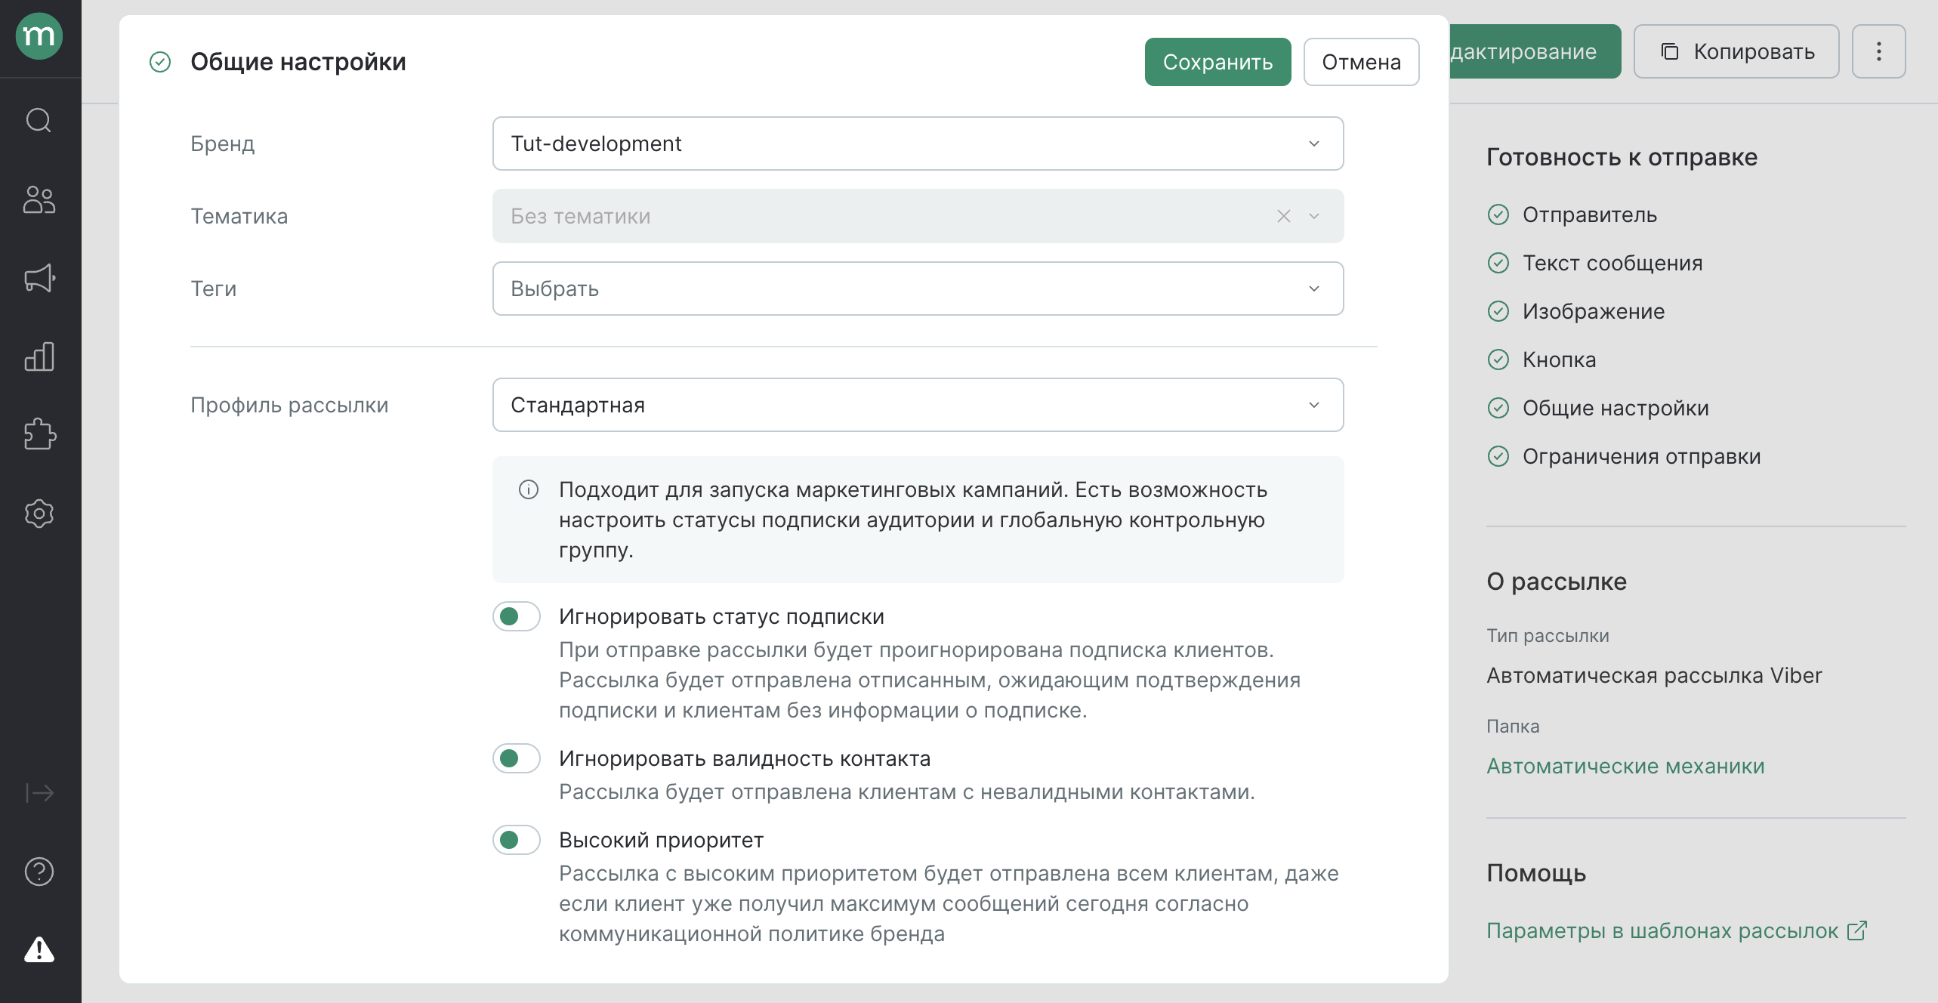Open the integrations puzzle piece section
Image resolution: width=1938 pixels, height=1003 pixels.
pyautogui.click(x=39, y=435)
